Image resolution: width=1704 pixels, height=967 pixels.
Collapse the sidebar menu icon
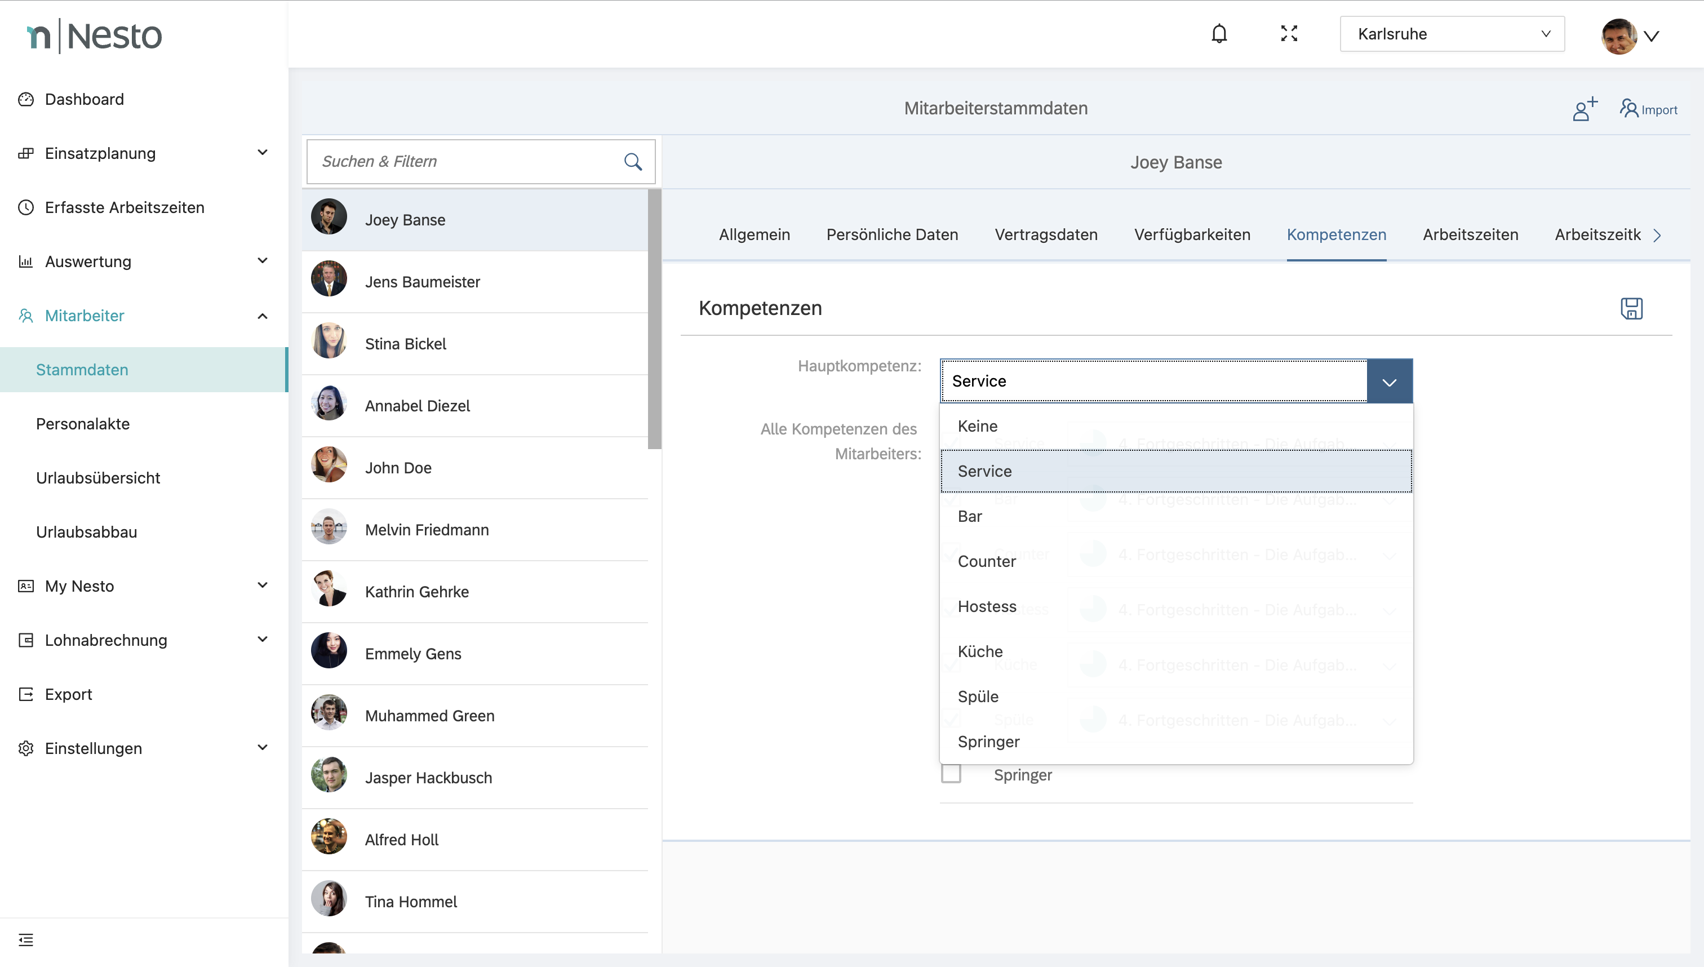tap(26, 940)
